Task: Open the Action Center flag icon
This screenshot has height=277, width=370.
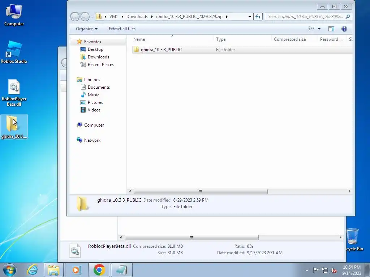Action: point(316,270)
